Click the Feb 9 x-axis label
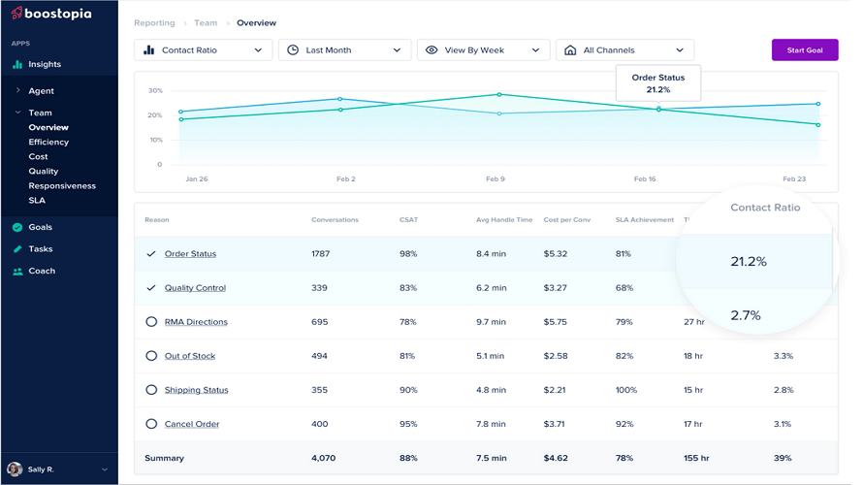 [495, 178]
